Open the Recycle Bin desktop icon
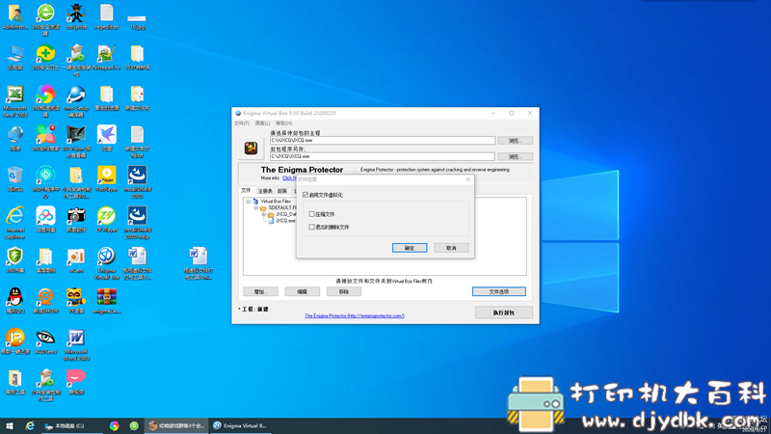The width and height of the screenshot is (771, 434). (x=15, y=179)
